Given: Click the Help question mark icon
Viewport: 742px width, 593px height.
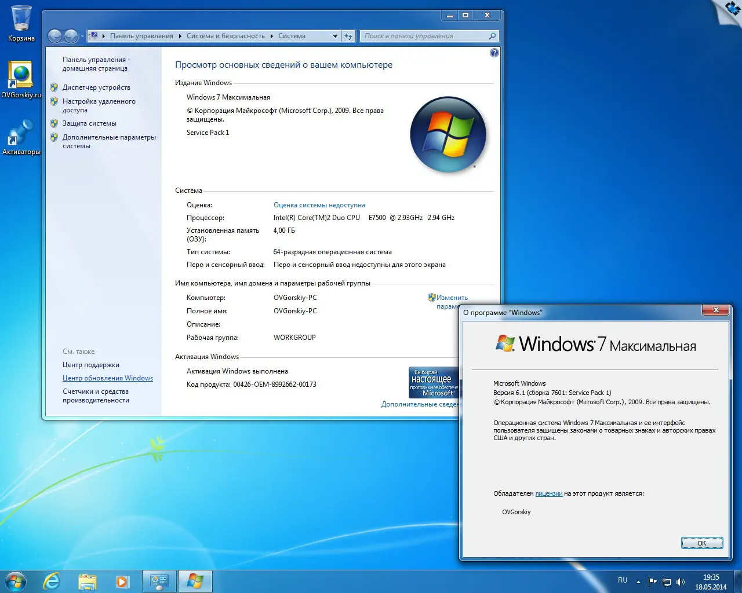Looking at the screenshot, I should click(494, 53).
